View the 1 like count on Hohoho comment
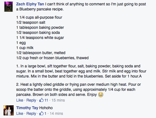Image resolution: width=156 pixels, height=118 pixels. pyautogui.click(x=45, y=114)
